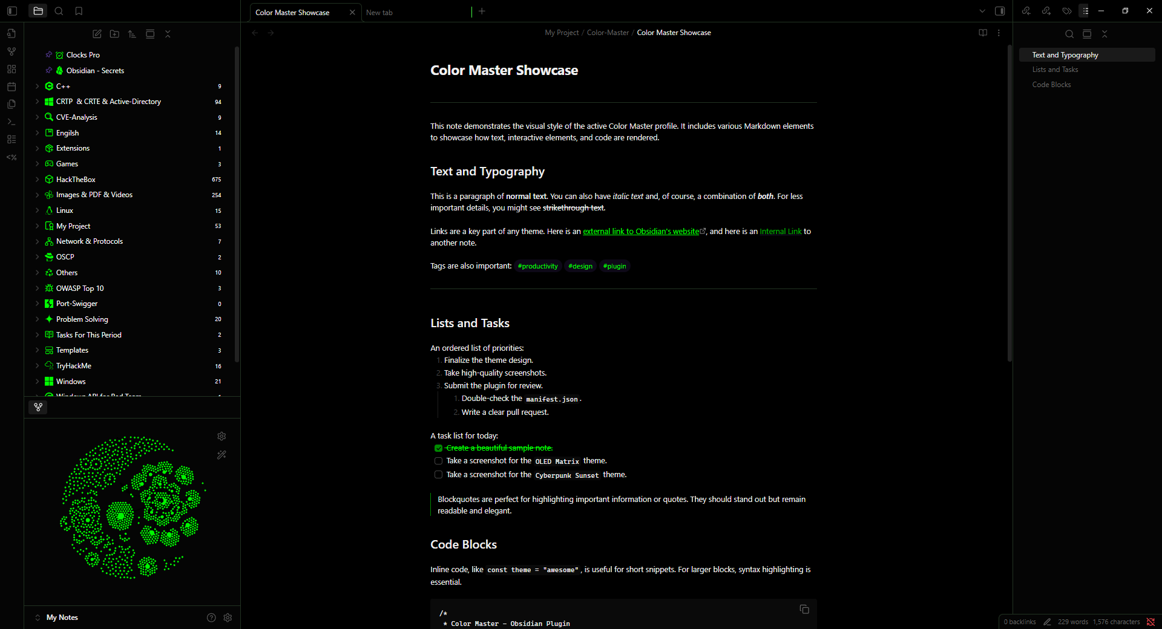Open tags pane in right sidebar
The image size is (1162, 629).
click(x=1066, y=11)
